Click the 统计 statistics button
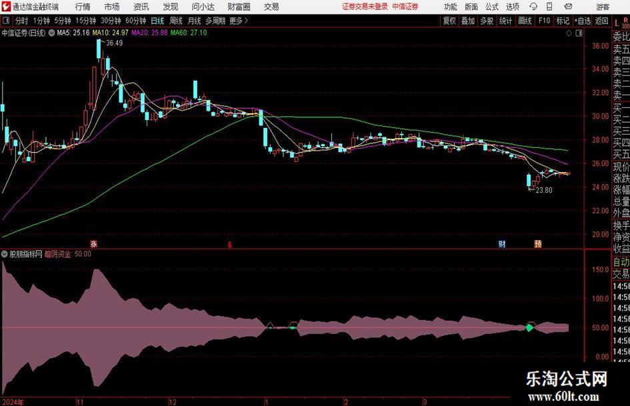Image resolution: width=630 pixels, height=406 pixels. click(505, 21)
